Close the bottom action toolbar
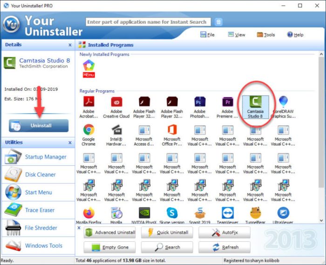Screen dimensions: 326x265 [x=79, y=228]
